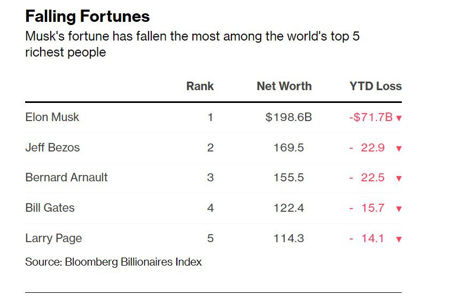The image size is (452, 304).
Task: Click the 22.5 loss figure for Arnault
Action: [373, 178]
